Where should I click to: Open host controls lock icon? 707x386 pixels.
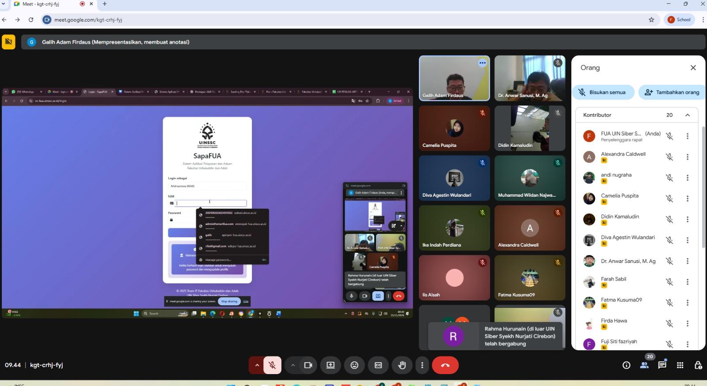tap(698, 365)
